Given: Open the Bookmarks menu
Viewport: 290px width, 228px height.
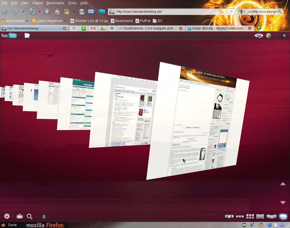Looking at the screenshot, I should pyautogui.click(x=55, y=3).
